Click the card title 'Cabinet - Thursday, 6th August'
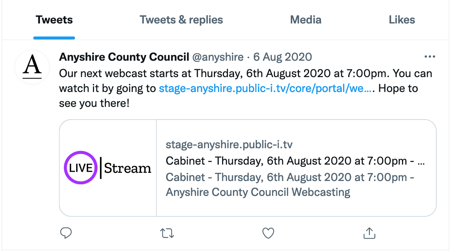452x251 pixels. [x=295, y=161]
